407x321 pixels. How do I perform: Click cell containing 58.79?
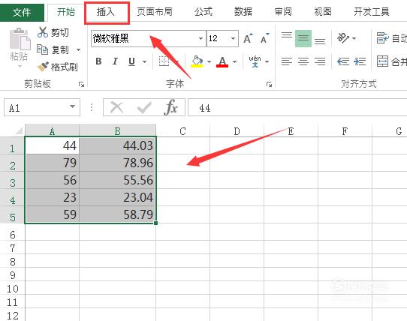(118, 214)
